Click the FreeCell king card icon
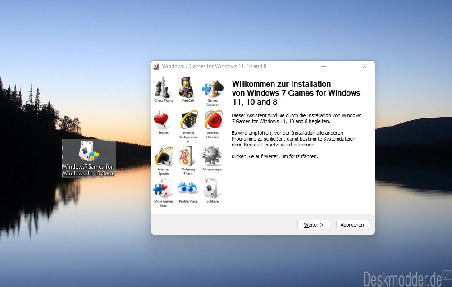The width and height of the screenshot is (452, 287). 188,87
